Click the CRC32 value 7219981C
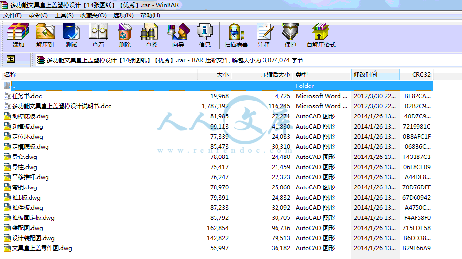 coord(416,127)
